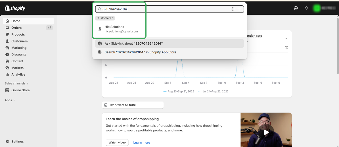
Task: Expand the Apps section
Action: (10, 100)
